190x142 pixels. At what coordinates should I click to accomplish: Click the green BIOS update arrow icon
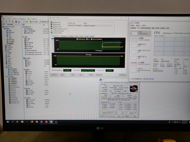31,22
